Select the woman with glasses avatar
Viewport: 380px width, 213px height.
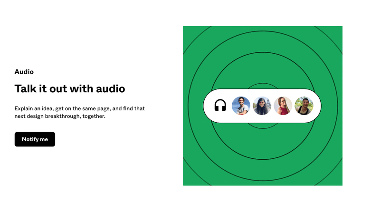click(283, 106)
